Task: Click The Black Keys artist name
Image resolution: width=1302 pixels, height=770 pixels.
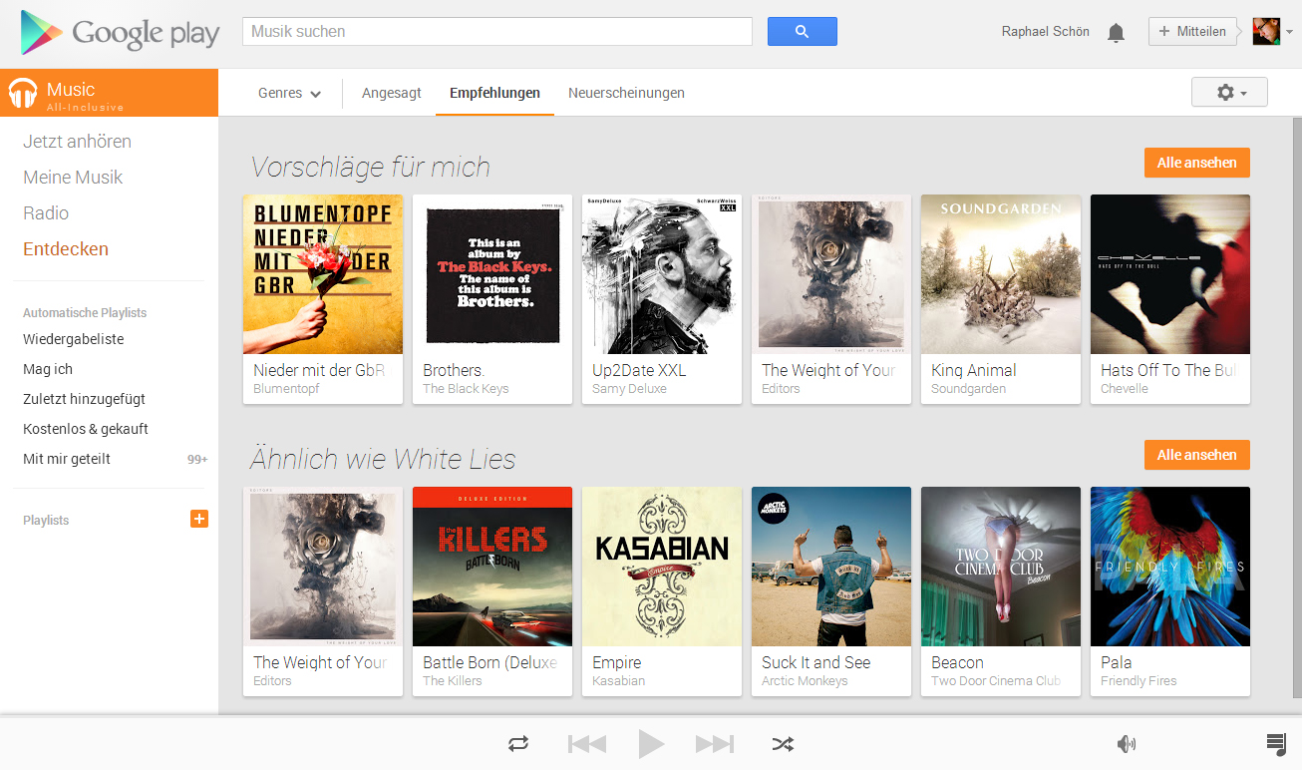Action: (466, 389)
